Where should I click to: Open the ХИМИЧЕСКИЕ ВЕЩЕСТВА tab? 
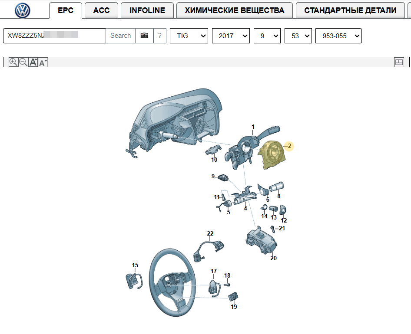point(235,10)
